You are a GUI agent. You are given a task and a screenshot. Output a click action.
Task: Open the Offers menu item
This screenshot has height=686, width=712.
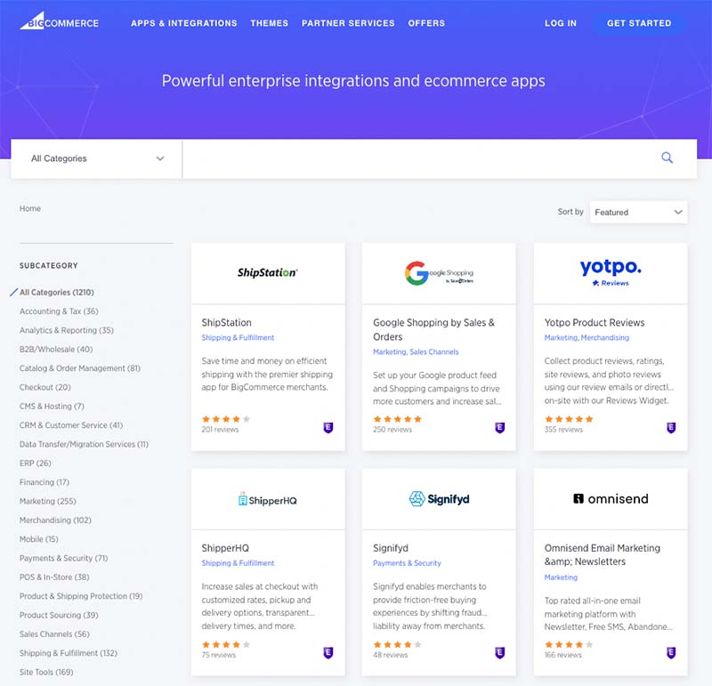426,23
